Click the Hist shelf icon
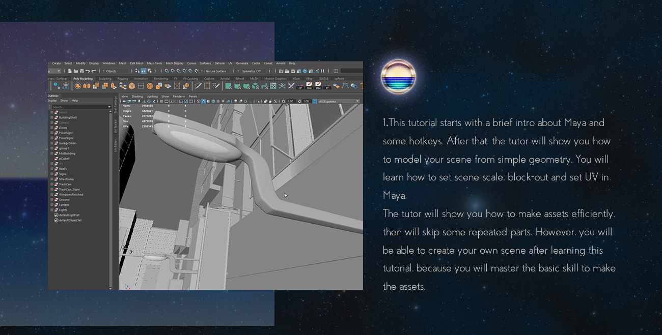 click(309, 86)
